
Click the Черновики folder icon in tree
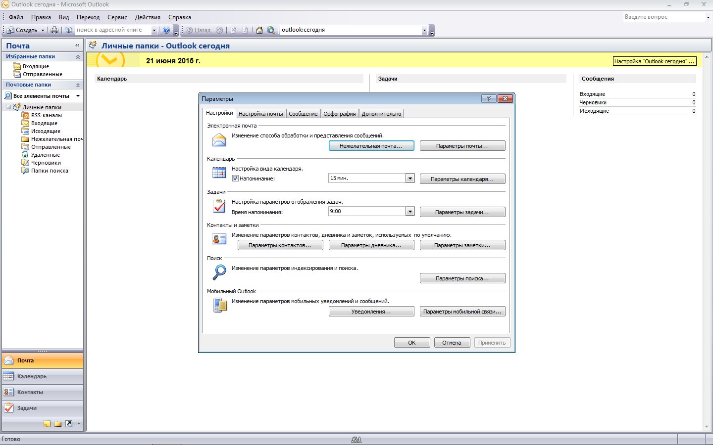25,163
